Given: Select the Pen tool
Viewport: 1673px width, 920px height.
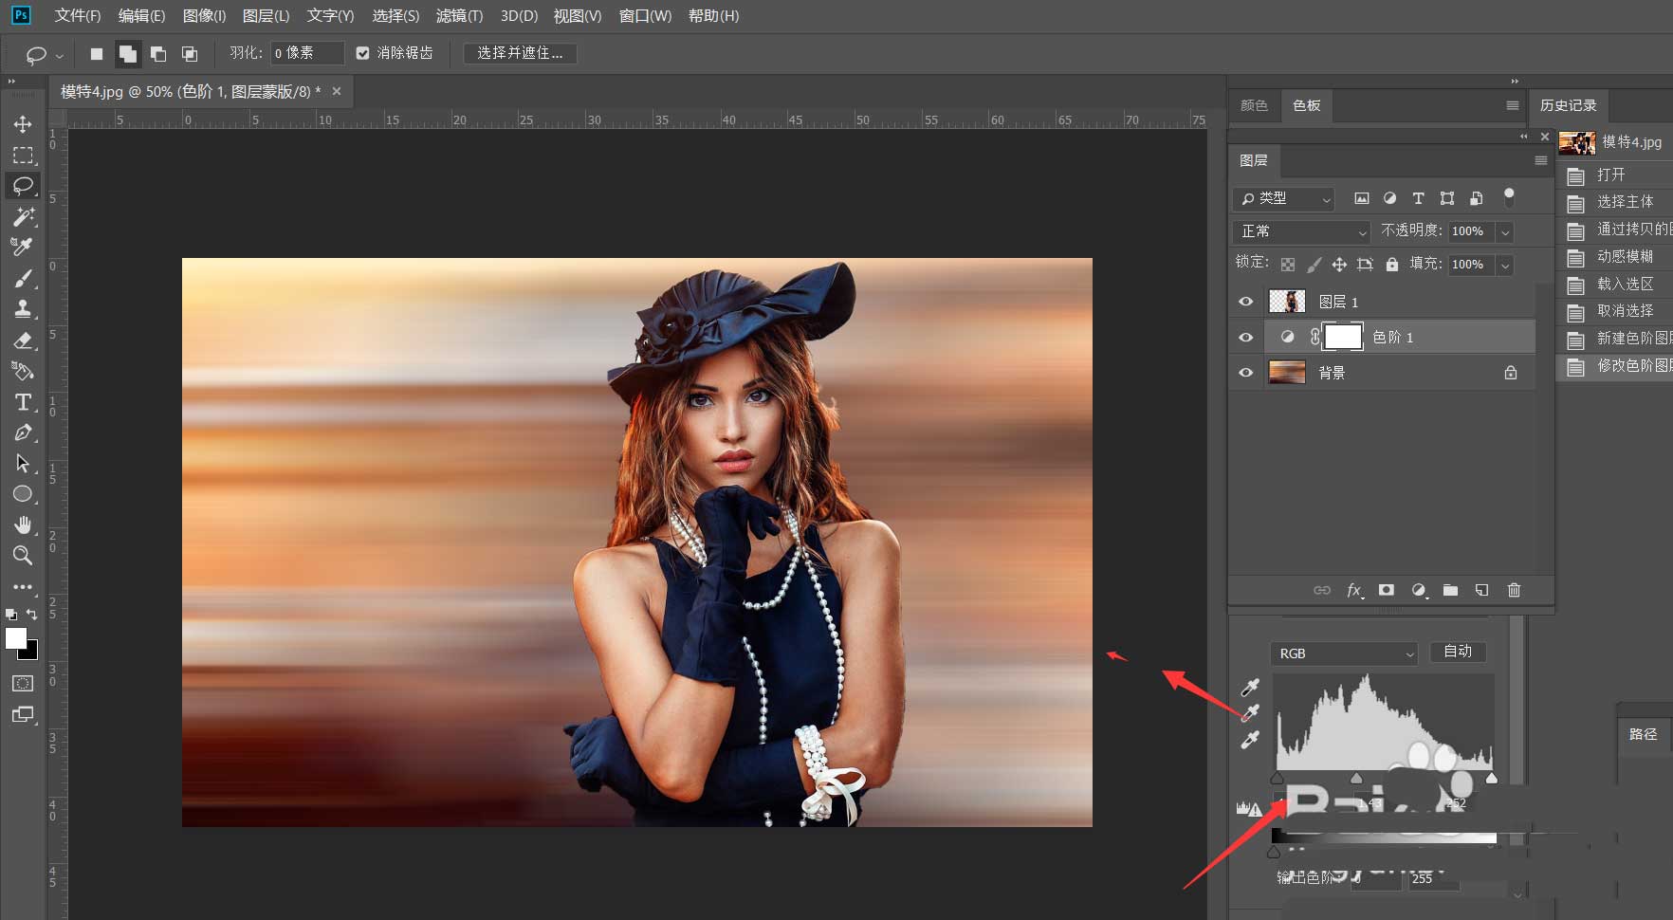Looking at the screenshot, I should [x=23, y=432].
